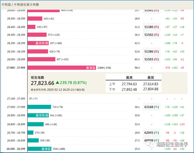Screen dimensions: 194x153
Task: Select the range label 27,900 - 27,999
Action: 16,68
